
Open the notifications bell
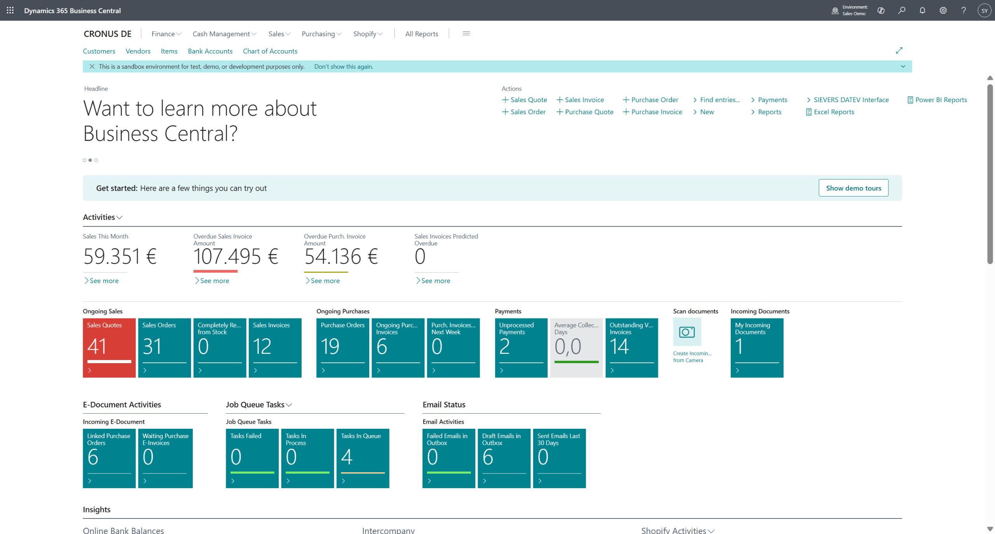922,10
